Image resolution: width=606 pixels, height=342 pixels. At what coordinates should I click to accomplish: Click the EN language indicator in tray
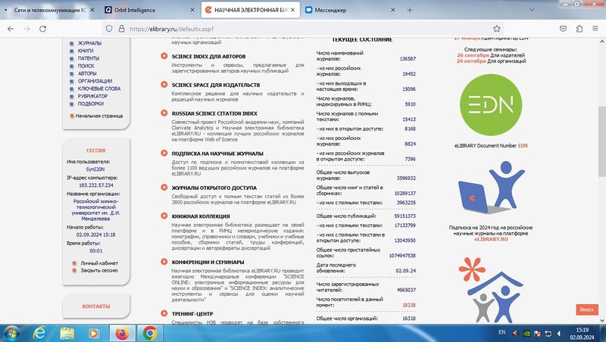[x=501, y=332]
